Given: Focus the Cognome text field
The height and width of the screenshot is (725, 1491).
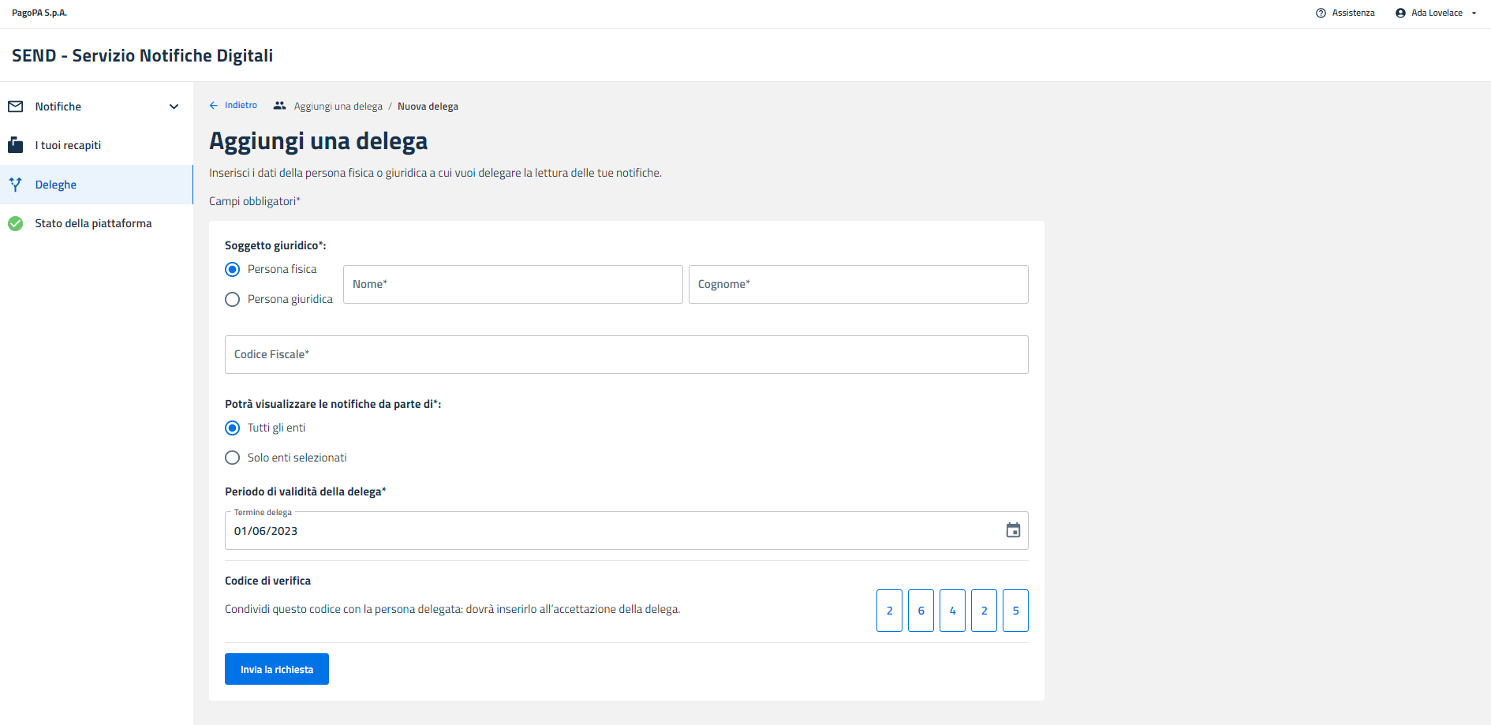Looking at the screenshot, I should point(858,285).
